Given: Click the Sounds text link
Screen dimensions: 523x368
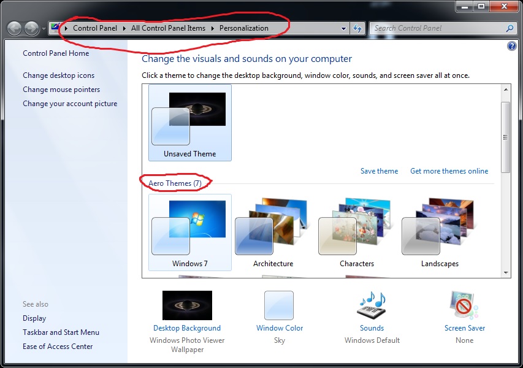Looking at the screenshot, I should pyautogui.click(x=372, y=328).
